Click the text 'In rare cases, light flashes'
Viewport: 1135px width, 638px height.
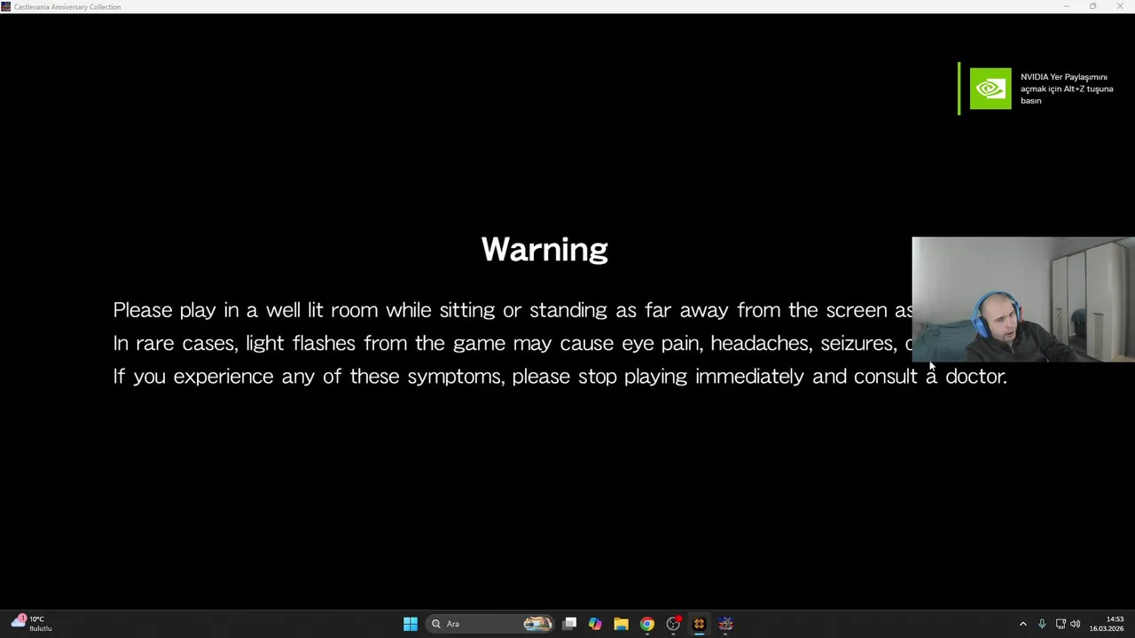pos(234,343)
